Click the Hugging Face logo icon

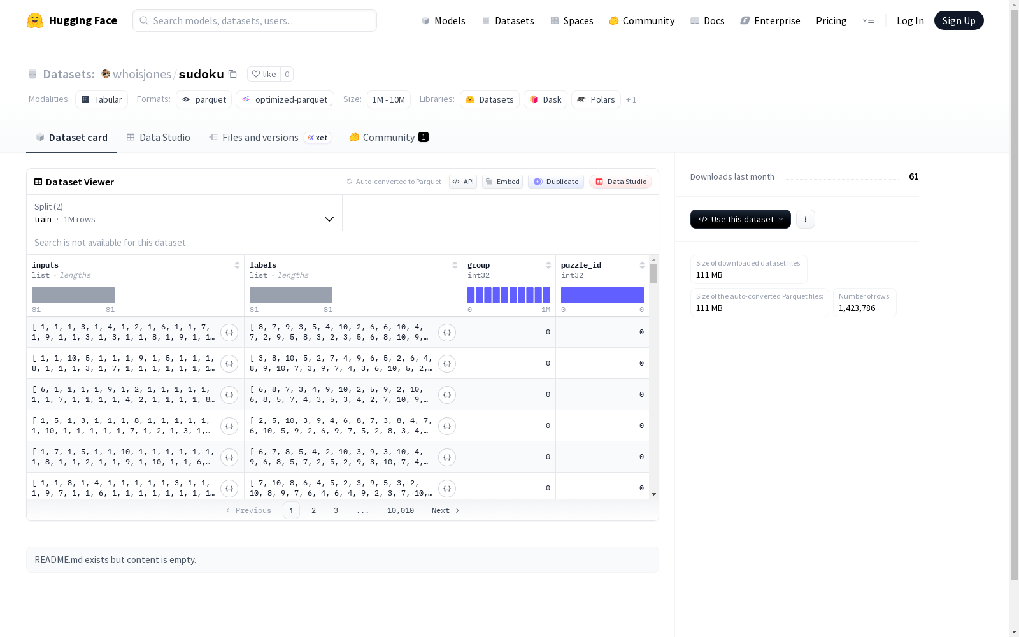35,20
